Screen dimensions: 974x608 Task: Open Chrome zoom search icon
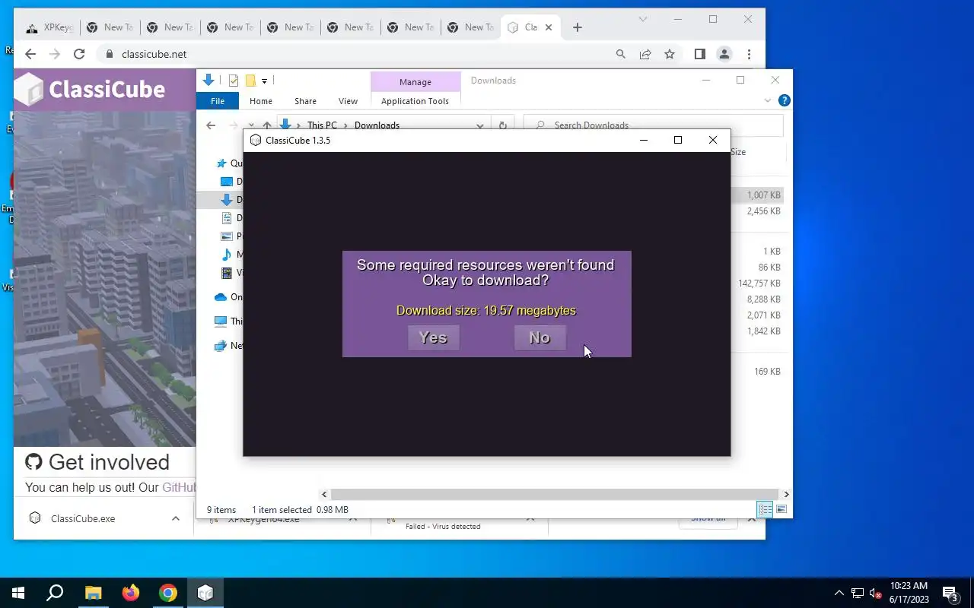(x=621, y=54)
